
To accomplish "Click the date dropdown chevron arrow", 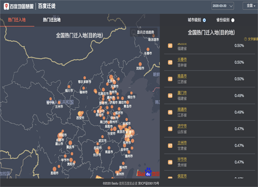I will click(231, 6).
